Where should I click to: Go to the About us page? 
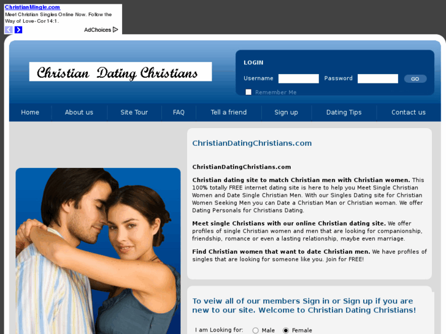(x=79, y=112)
